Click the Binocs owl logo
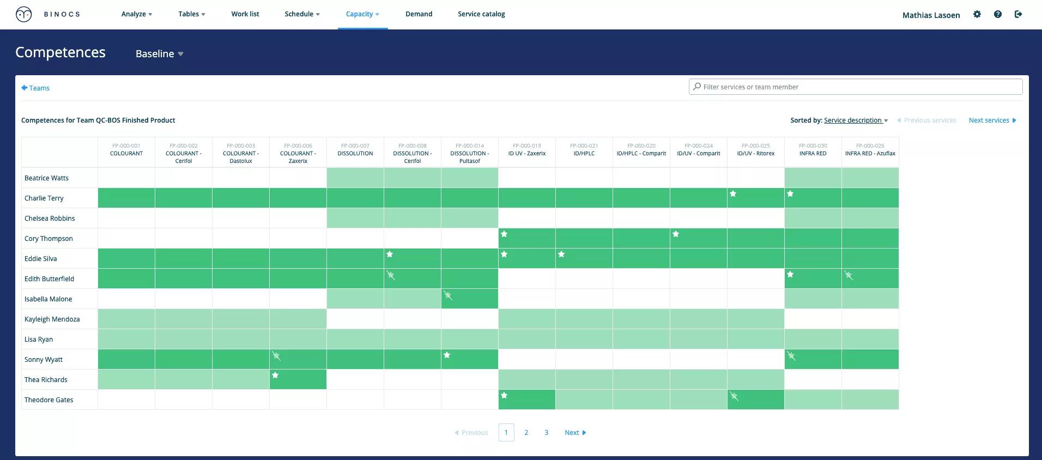 point(24,14)
